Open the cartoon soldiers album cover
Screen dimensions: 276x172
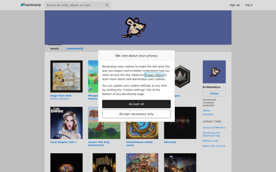[142, 162]
